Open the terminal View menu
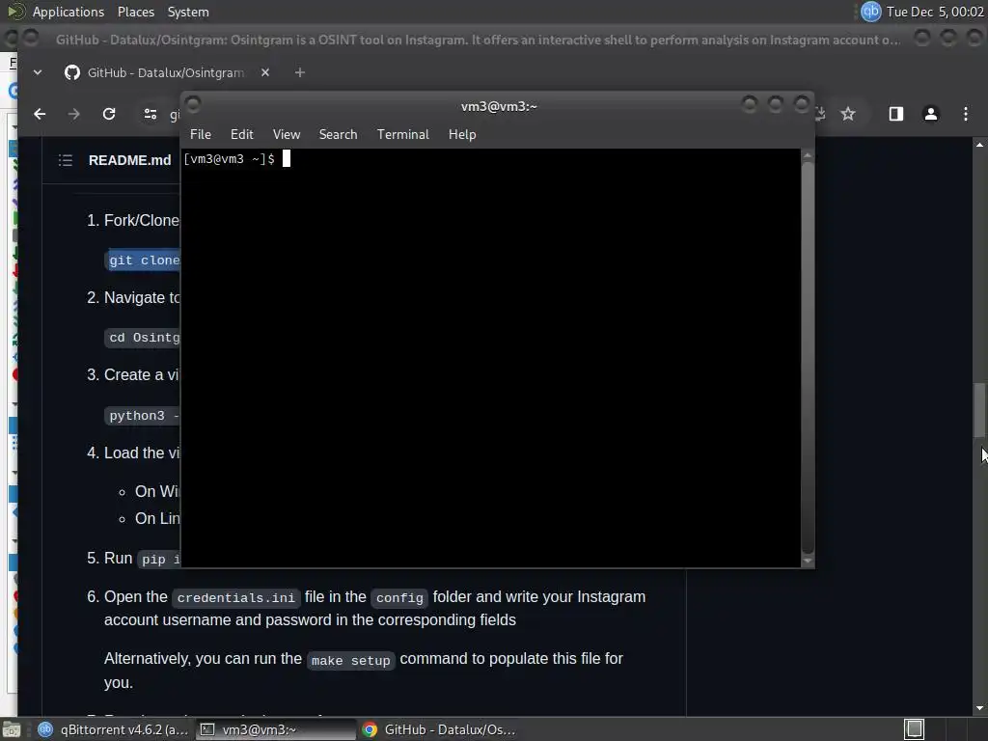This screenshot has width=988, height=741. click(286, 134)
